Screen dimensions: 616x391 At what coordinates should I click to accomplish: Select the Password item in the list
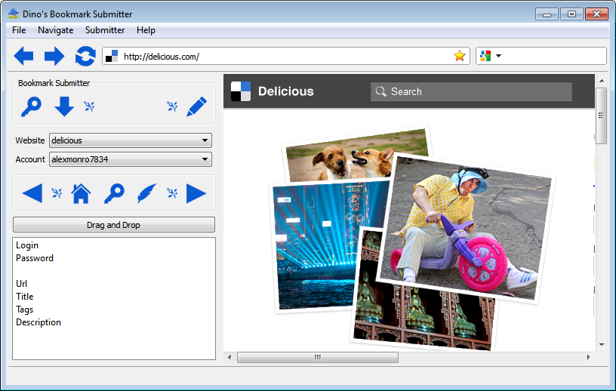(x=35, y=258)
